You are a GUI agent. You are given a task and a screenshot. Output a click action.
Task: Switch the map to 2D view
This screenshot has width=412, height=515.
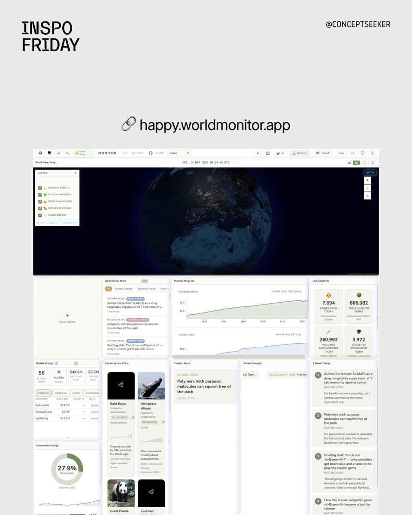(349, 163)
